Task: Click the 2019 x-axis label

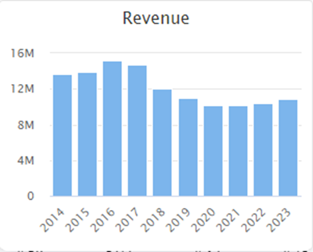Action: coord(178,220)
